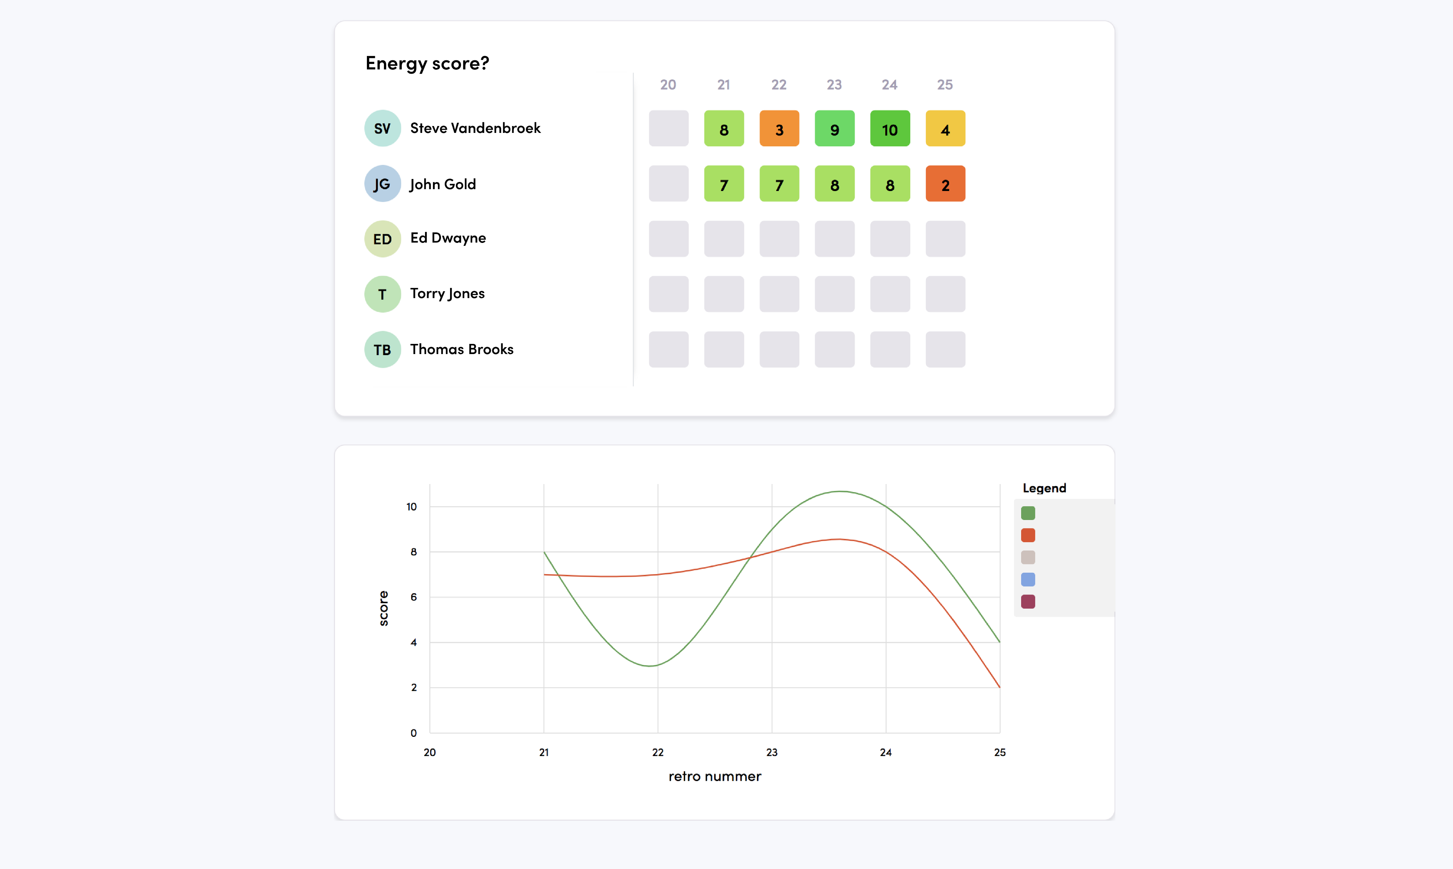Click the Ed Dwayne name label

coord(448,238)
